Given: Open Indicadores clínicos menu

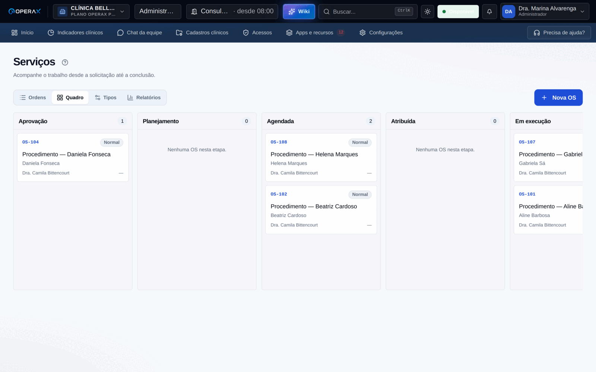Looking at the screenshot, I should coord(75,33).
